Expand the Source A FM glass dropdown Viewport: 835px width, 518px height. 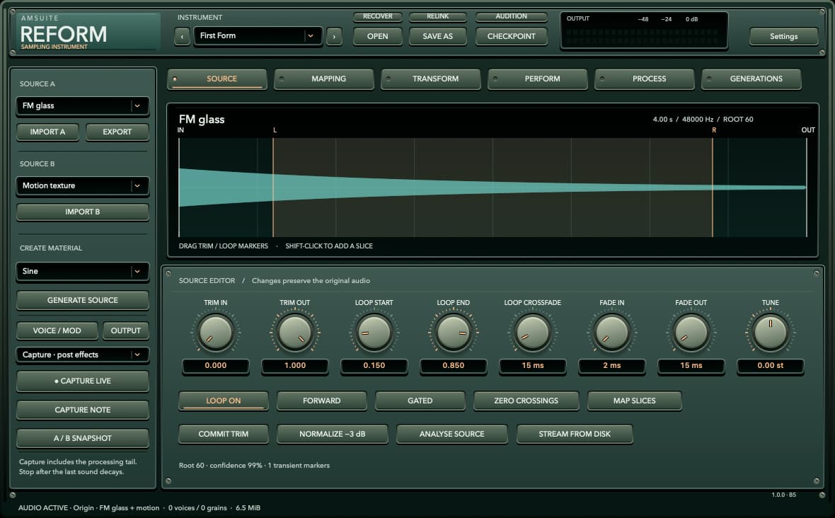click(x=83, y=105)
